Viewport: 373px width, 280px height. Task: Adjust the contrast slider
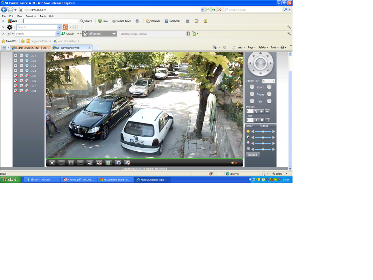click(x=263, y=137)
